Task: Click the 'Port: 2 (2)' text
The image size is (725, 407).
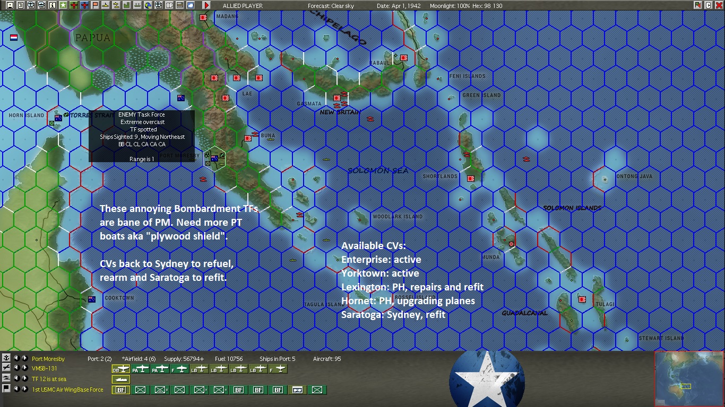Action: [100, 359]
